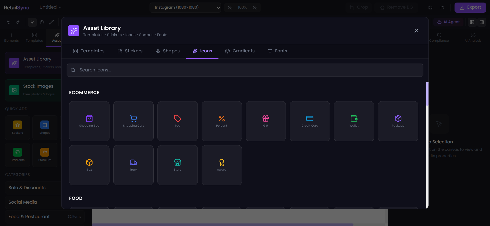Screen dimensions: 490x226
Task: Add the Store icon
Action: [x=178, y=165]
